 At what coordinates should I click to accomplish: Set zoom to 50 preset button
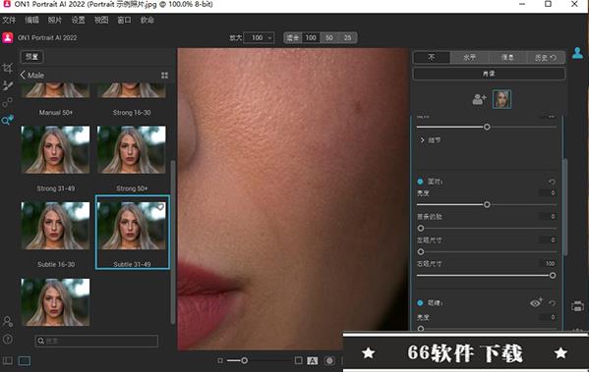coord(329,37)
